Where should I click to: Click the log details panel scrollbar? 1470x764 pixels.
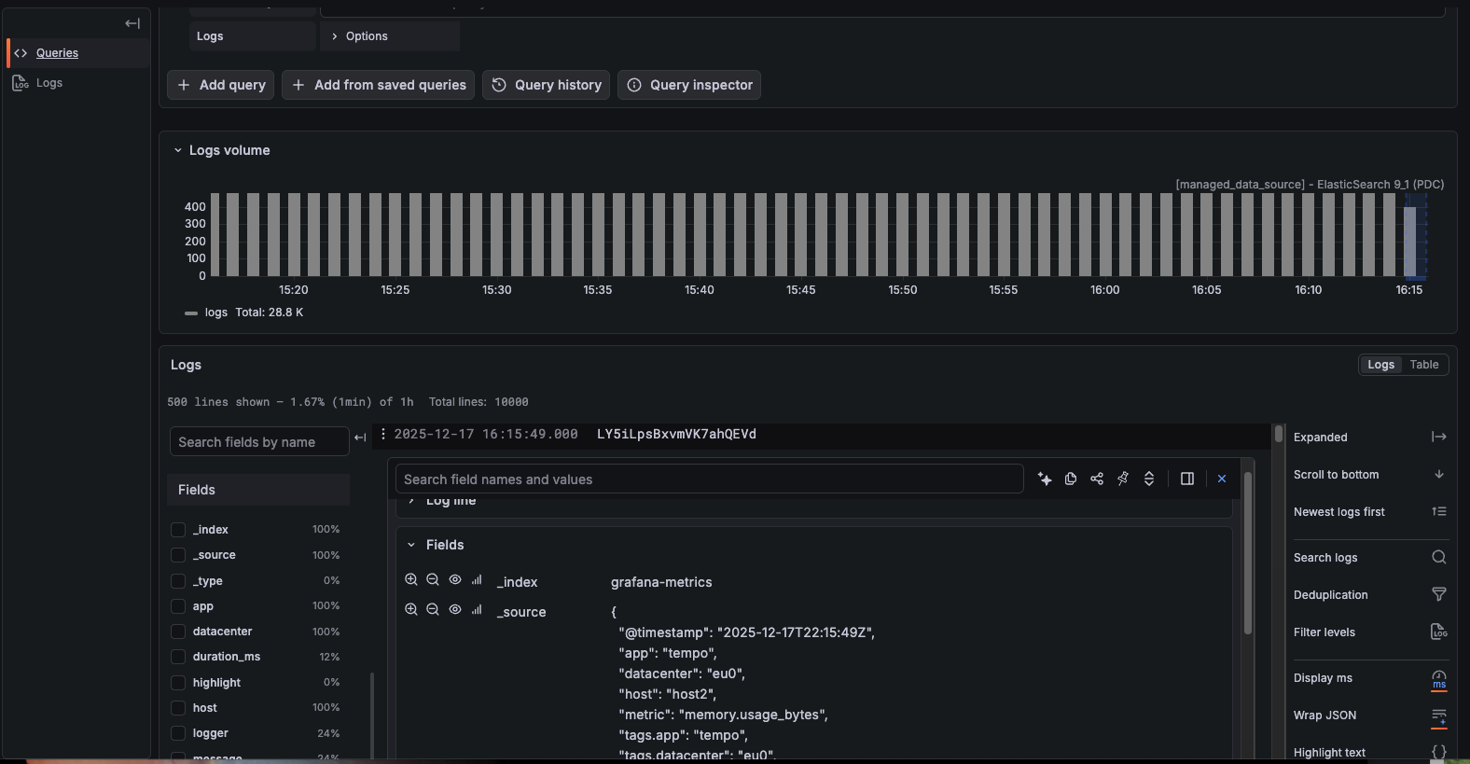(1248, 553)
